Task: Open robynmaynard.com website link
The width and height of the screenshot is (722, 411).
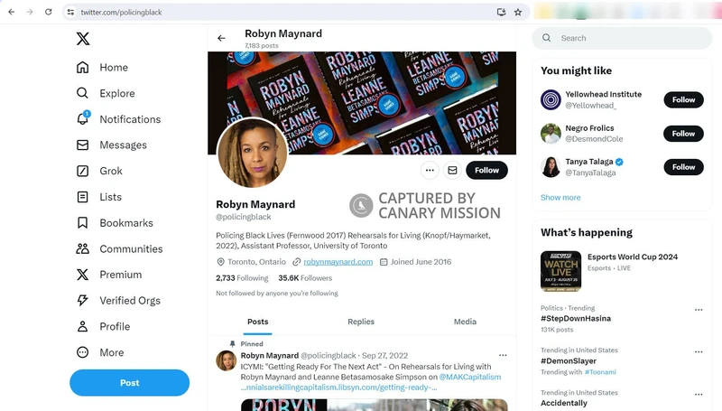Action: tap(338, 262)
